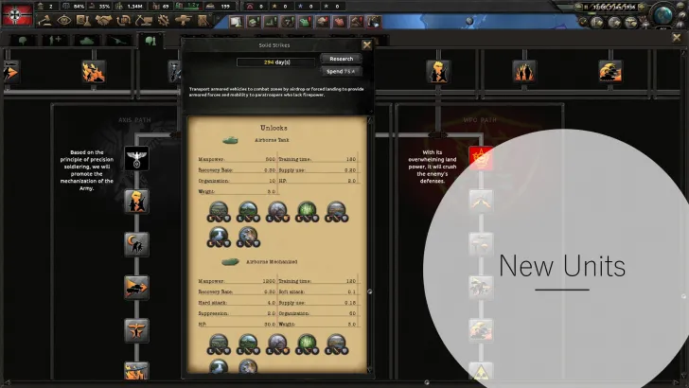The width and height of the screenshot is (689, 388).
Task: Click the Airborne Mechanized unit icon
Action: [x=230, y=262]
